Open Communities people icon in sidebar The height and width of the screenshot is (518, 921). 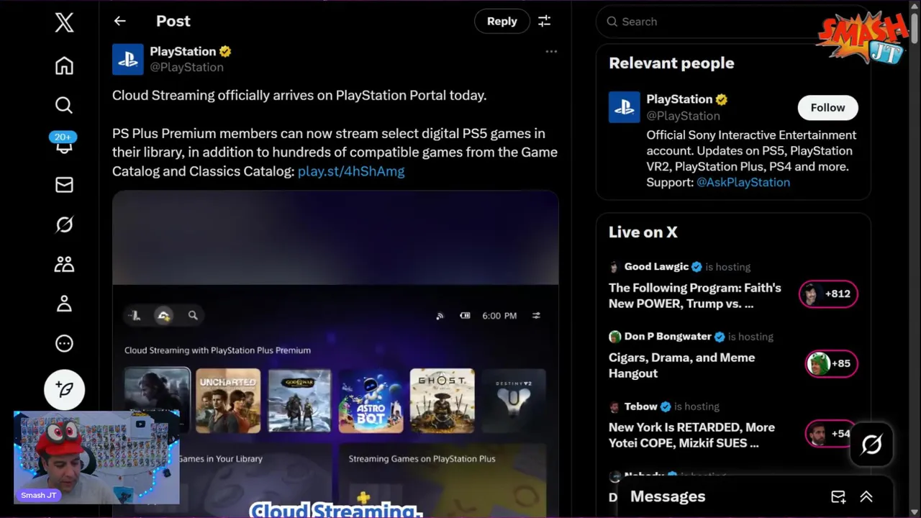(x=64, y=264)
